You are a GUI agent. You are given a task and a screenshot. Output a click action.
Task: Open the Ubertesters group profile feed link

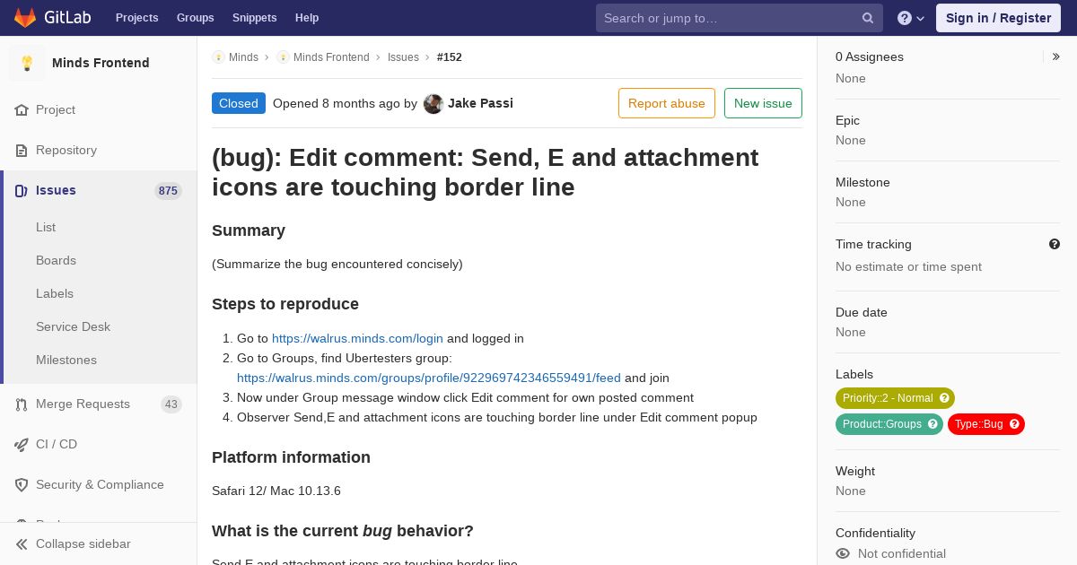click(x=429, y=378)
